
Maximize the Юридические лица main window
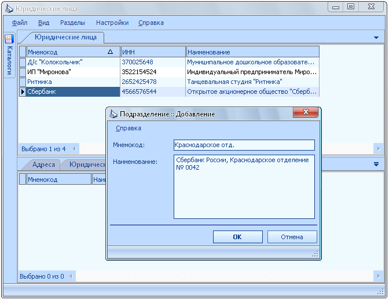(x=351, y=7)
